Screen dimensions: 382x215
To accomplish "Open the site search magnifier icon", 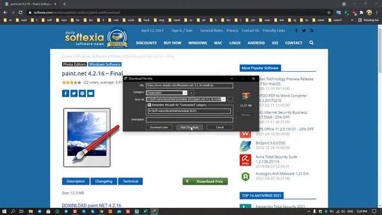I will 312,42.
